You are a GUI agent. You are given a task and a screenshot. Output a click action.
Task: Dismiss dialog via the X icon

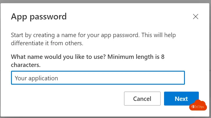click(196, 17)
